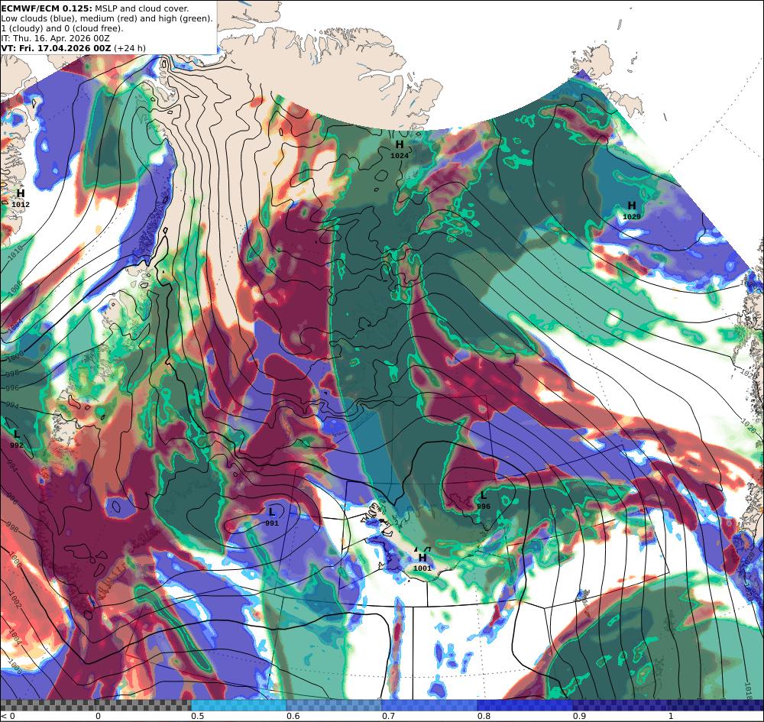Click the '(+24 h)' forecast lead label
This screenshot has width=764, height=722.
[x=130, y=48]
